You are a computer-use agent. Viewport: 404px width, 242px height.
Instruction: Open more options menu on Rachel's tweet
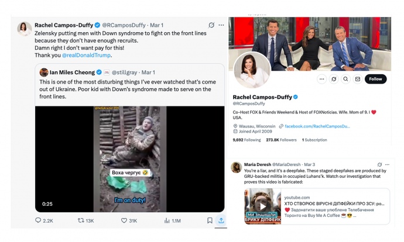[x=221, y=26]
